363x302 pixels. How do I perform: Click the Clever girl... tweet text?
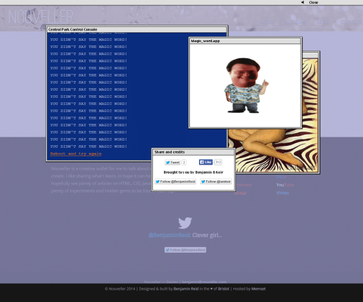pos(207,235)
